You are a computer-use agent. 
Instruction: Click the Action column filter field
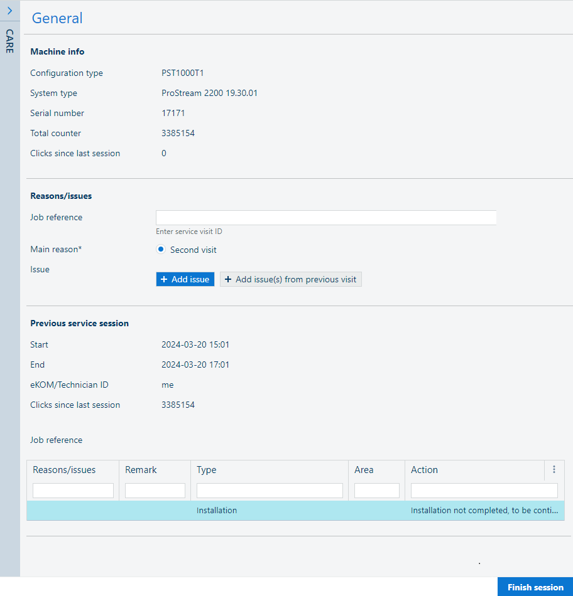click(484, 491)
